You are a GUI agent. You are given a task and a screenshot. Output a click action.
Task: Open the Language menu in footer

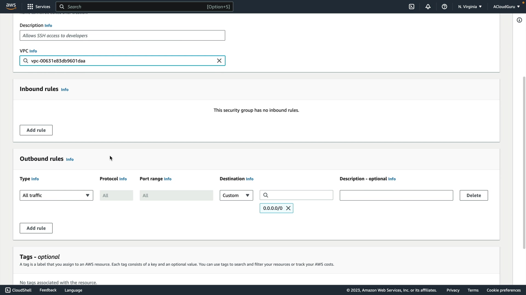pos(73,290)
